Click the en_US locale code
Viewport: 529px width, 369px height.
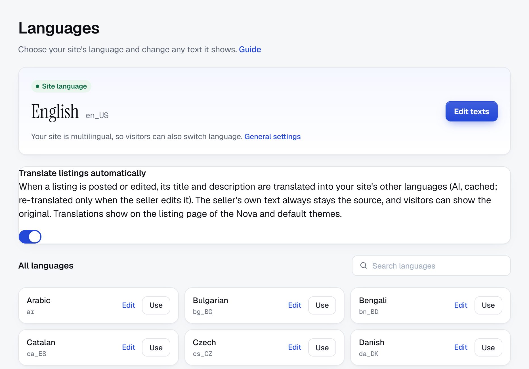click(x=97, y=115)
